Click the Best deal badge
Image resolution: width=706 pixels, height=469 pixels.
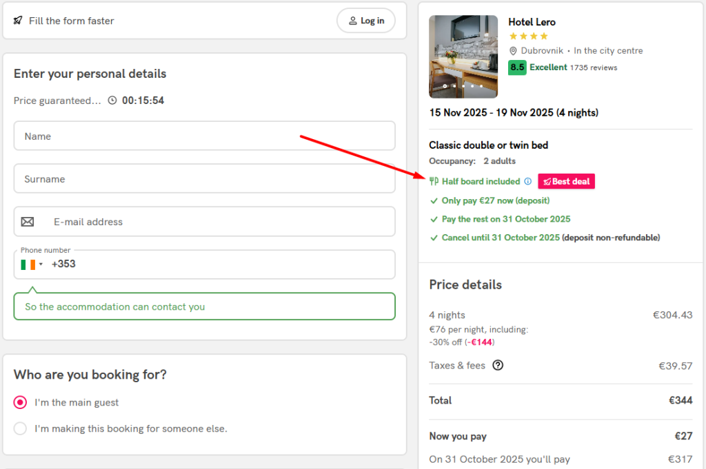567,181
